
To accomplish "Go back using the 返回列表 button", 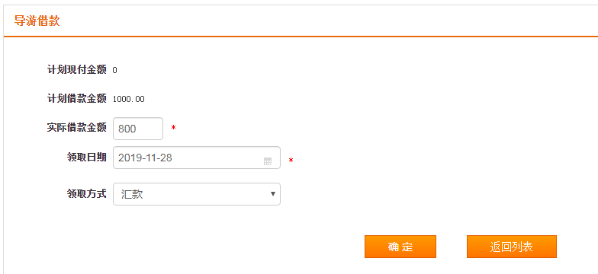I will (511, 247).
